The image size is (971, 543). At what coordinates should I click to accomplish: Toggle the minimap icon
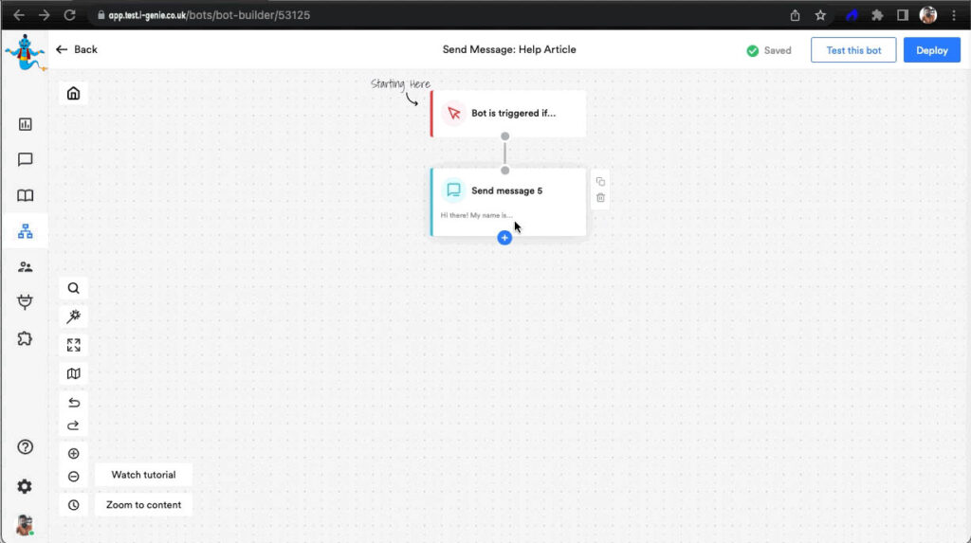(73, 373)
